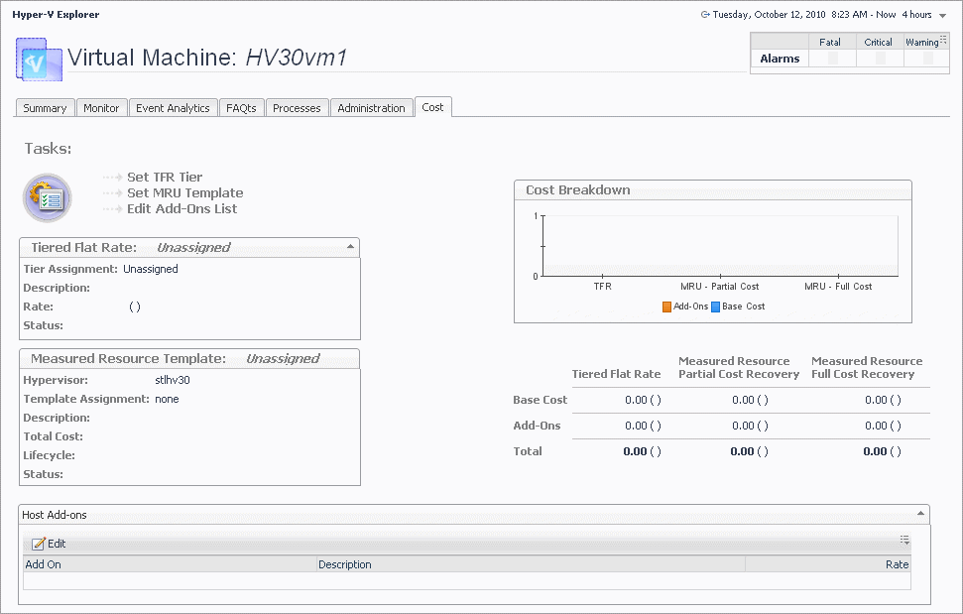Open the Alarms table customizer icon
Viewport: 963px width, 614px height.
(943, 38)
